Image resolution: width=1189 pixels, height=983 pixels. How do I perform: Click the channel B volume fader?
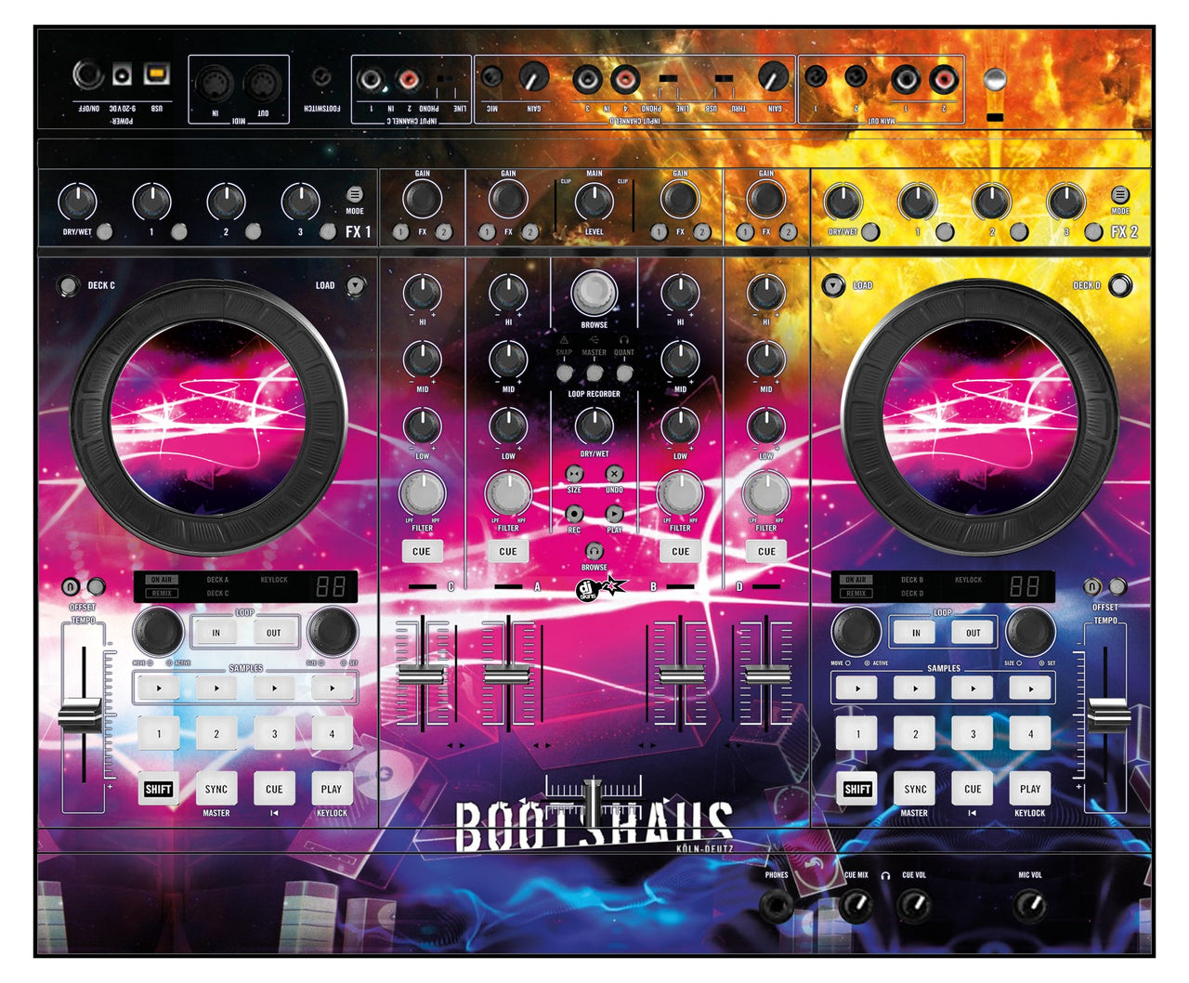[x=681, y=675]
